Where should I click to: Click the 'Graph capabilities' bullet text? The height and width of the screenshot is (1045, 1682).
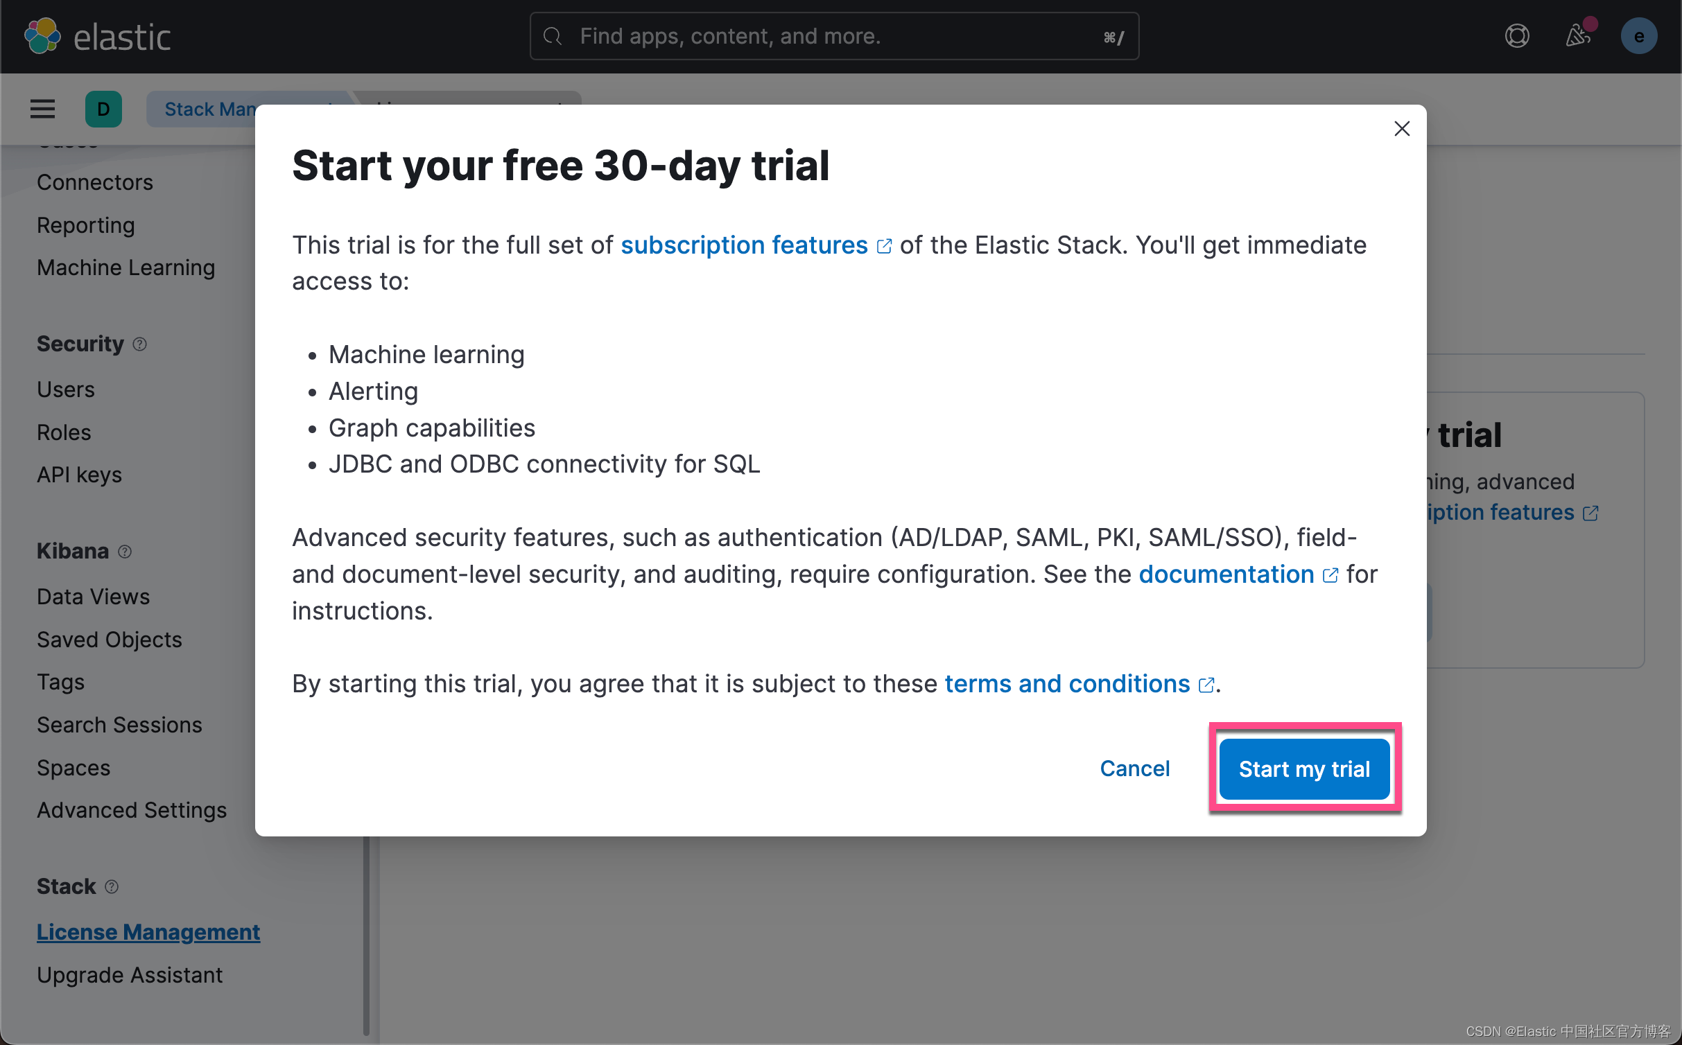click(x=432, y=428)
